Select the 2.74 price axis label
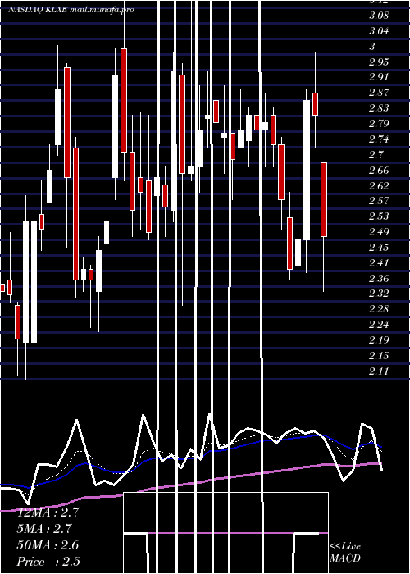The width and height of the screenshot is (410, 574). click(x=379, y=139)
